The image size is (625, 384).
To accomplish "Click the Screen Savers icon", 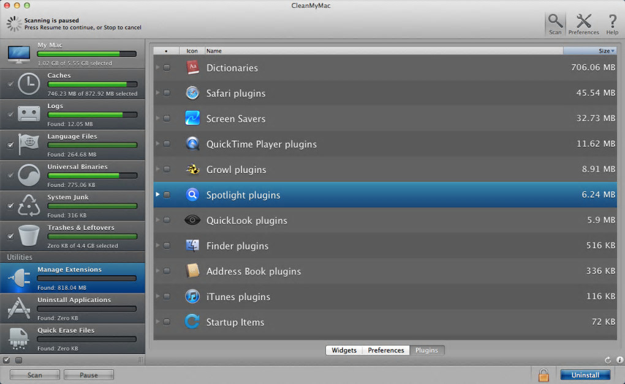I will pyautogui.click(x=192, y=118).
